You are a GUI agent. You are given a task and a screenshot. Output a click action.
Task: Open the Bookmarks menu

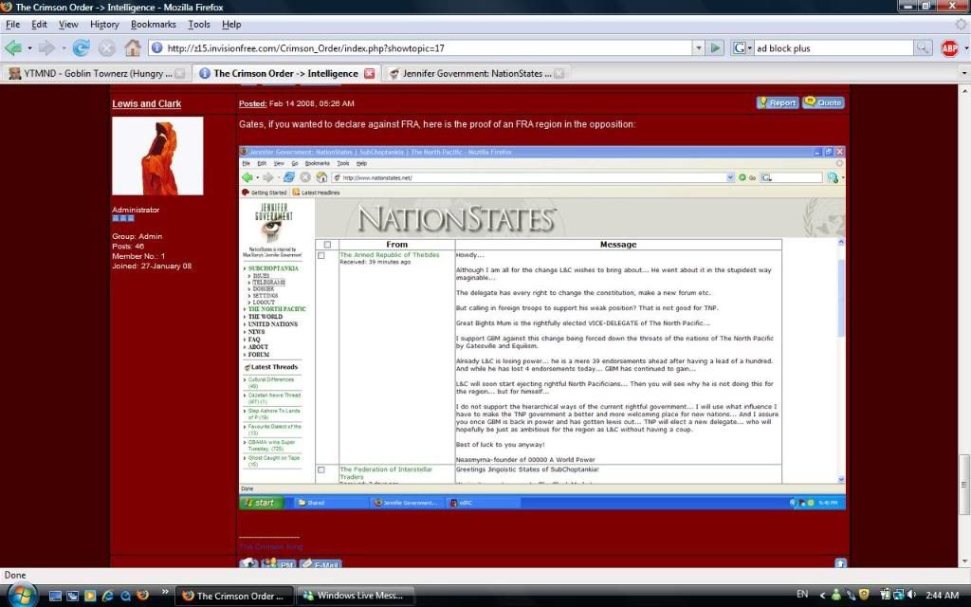[153, 24]
